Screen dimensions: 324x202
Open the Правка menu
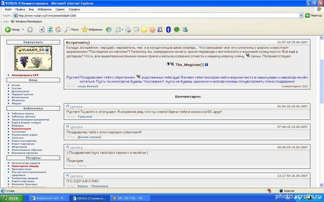tap(20, 10)
